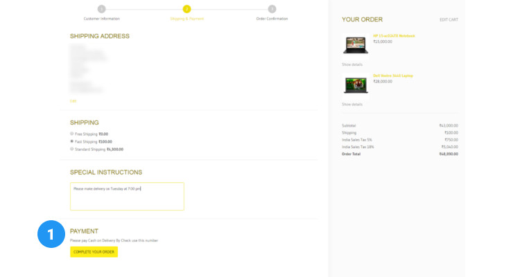Click the Dell laptop price ₹28,000.00
The width and height of the screenshot is (520, 277).
tap(383, 82)
